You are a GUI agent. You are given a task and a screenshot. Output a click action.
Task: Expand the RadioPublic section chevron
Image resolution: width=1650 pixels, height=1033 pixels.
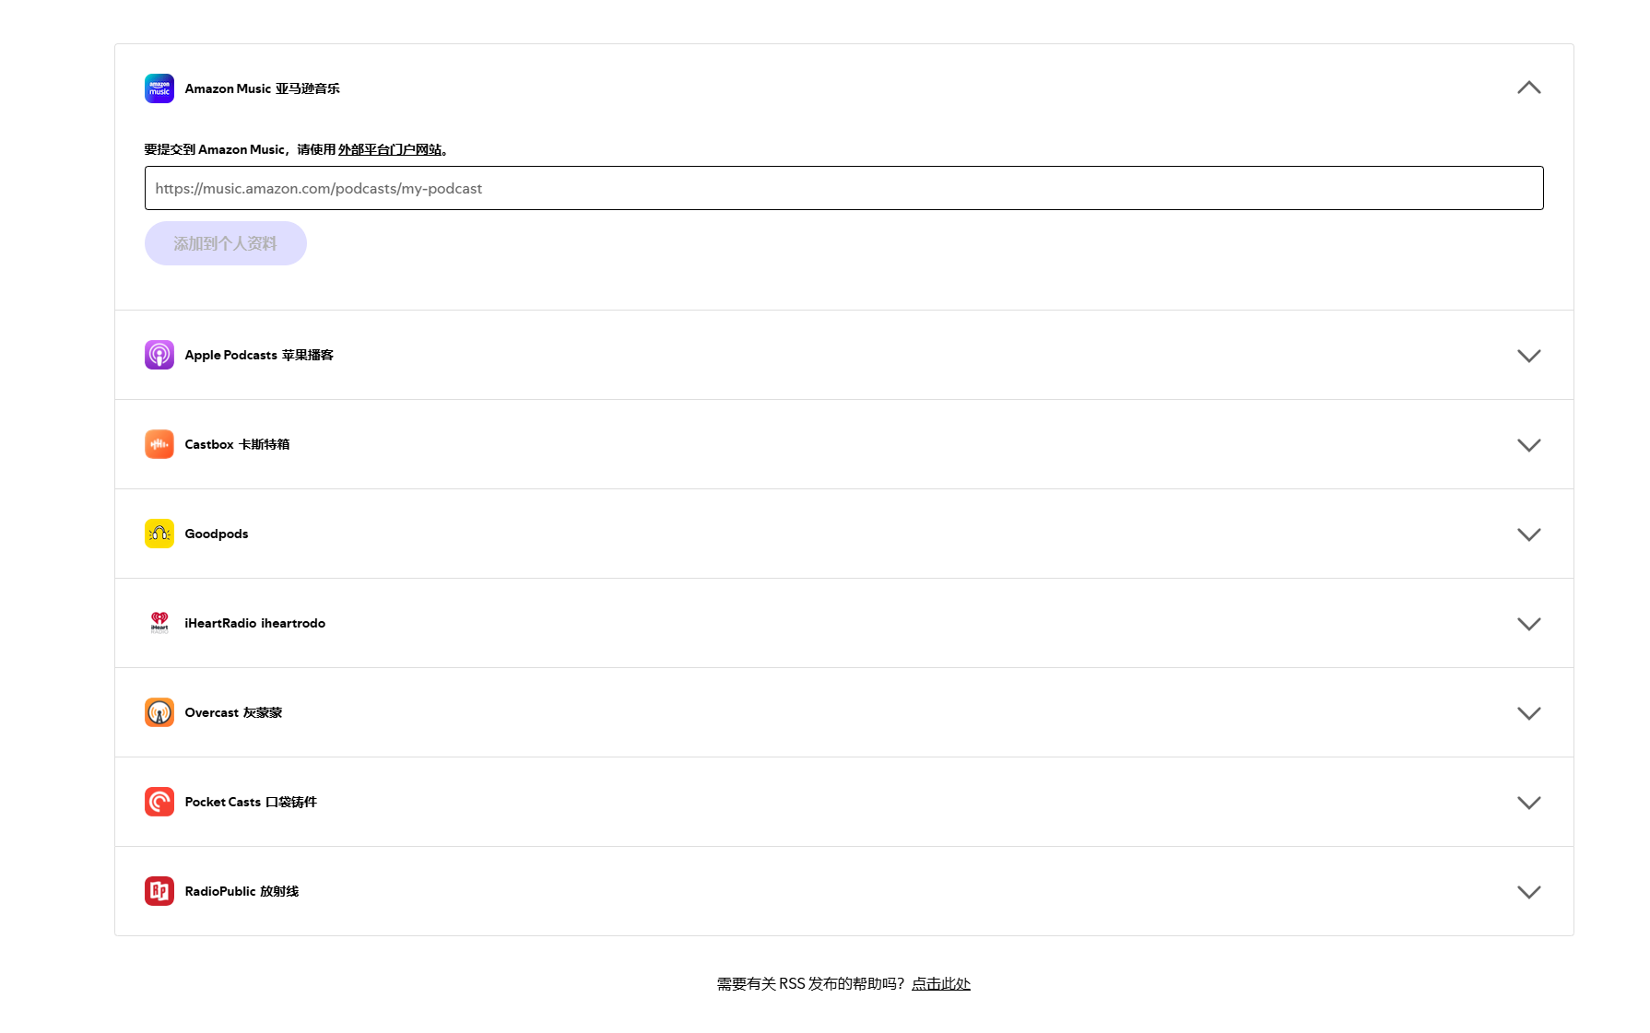click(x=1529, y=892)
